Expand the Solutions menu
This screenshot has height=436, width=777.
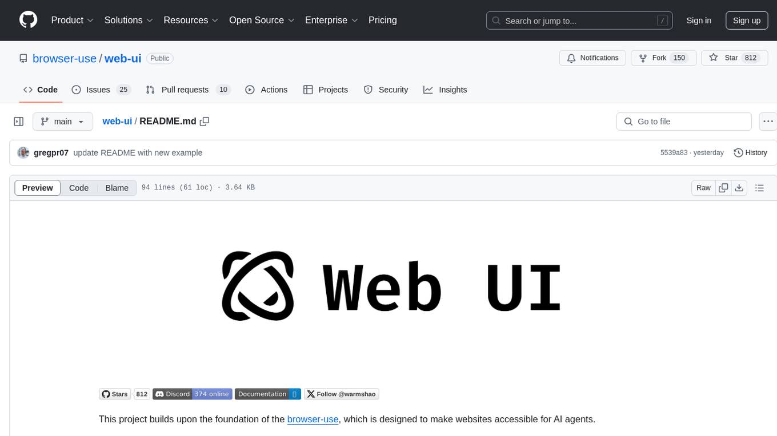(x=129, y=20)
